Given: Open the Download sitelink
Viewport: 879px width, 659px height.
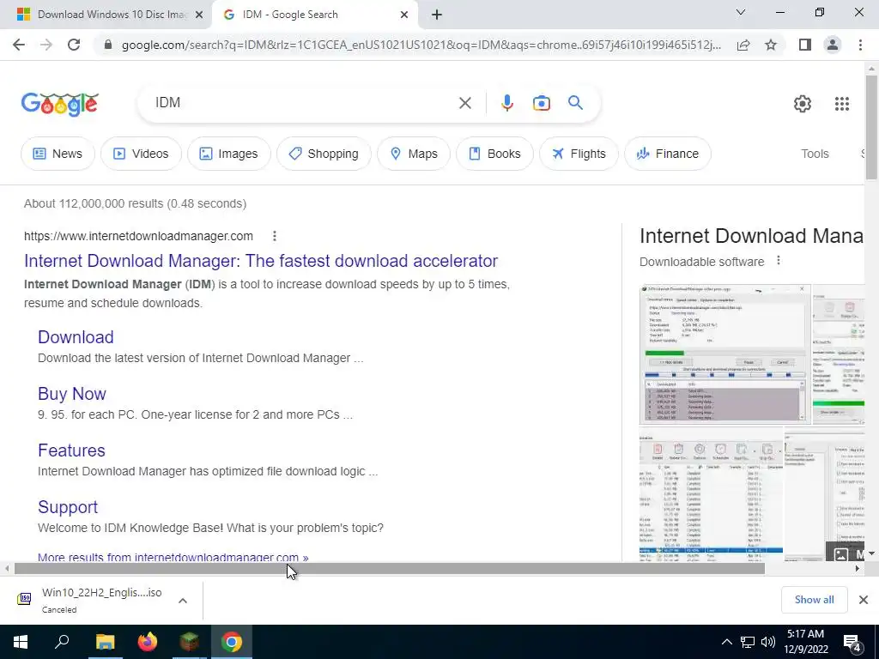Looking at the screenshot, I should point(76,336).
